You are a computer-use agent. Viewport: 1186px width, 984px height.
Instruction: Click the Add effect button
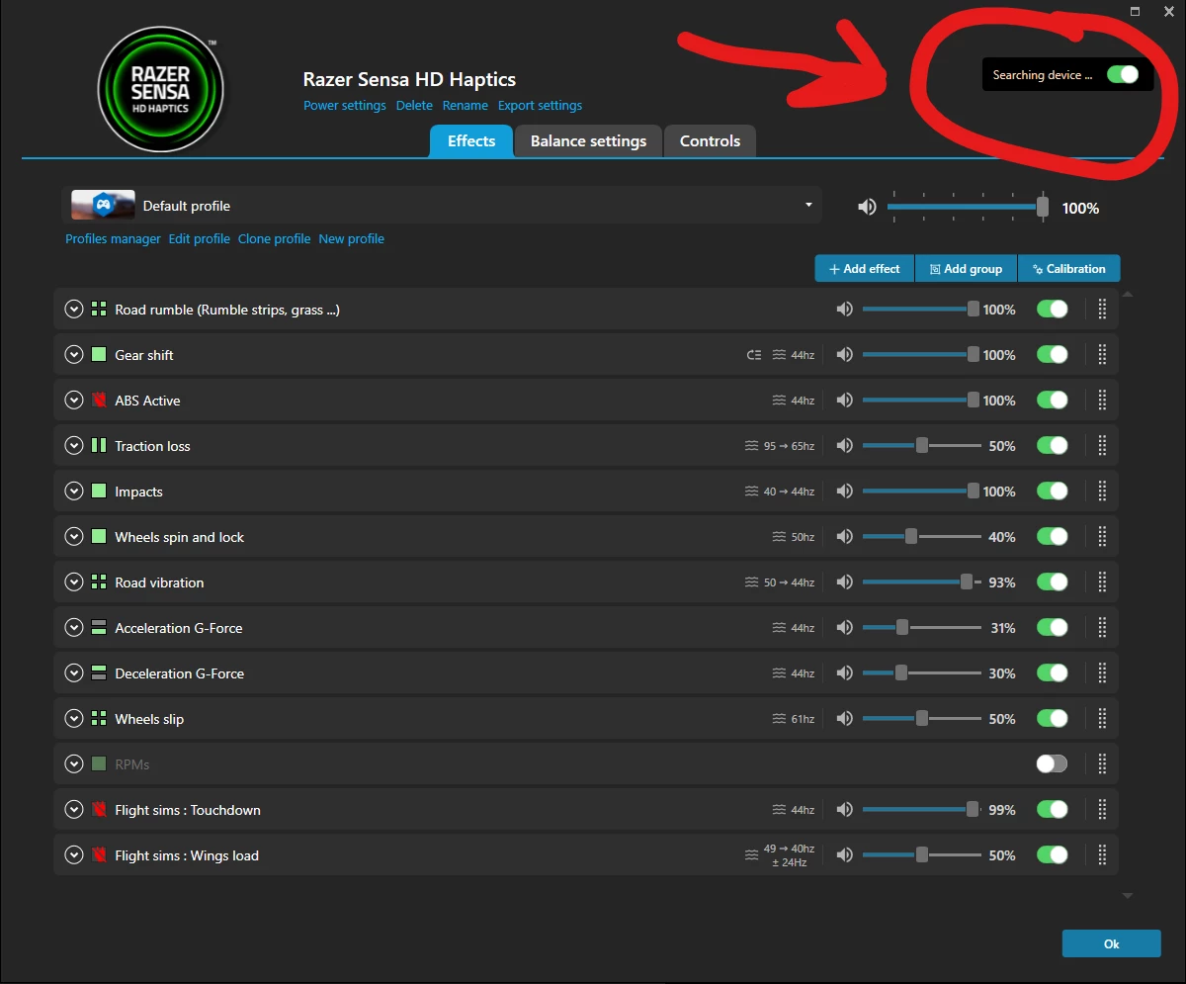865,269
